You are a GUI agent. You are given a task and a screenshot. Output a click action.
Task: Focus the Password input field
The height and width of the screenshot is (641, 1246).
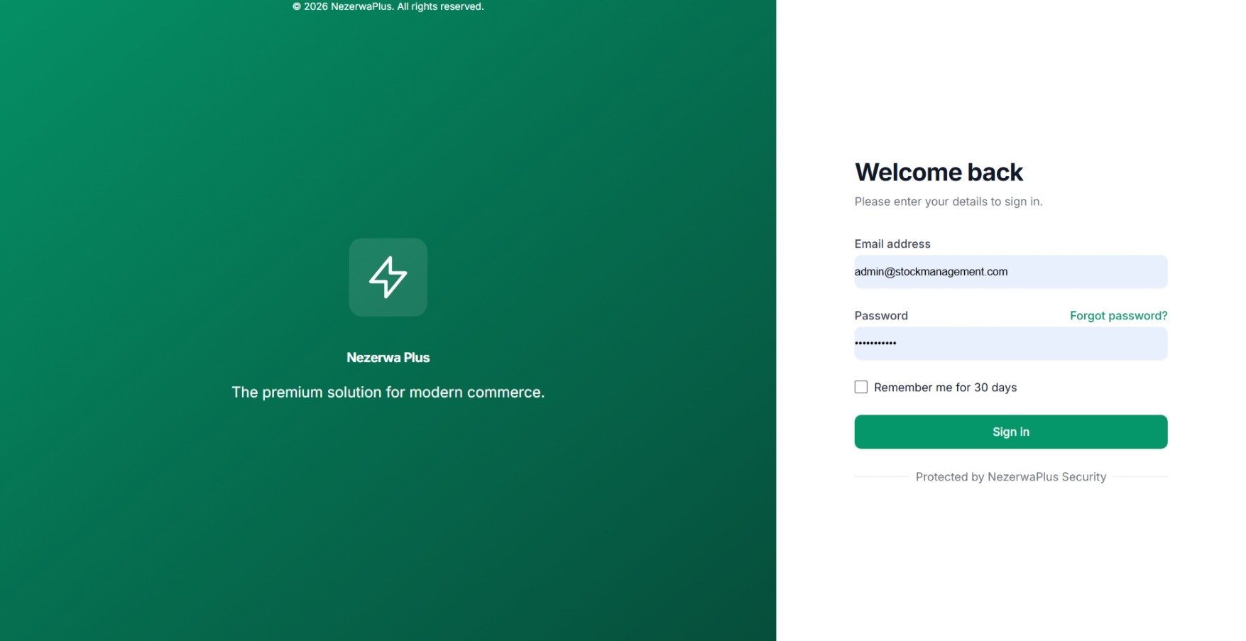pyautogui.click(x=1010, y=344)
